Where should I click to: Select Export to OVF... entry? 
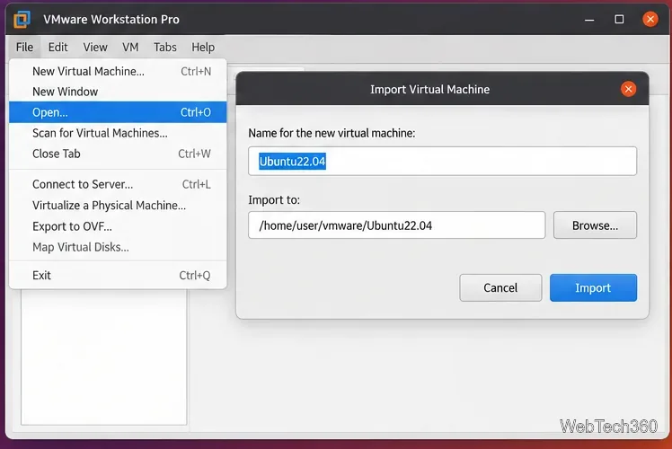coord(118,226)
